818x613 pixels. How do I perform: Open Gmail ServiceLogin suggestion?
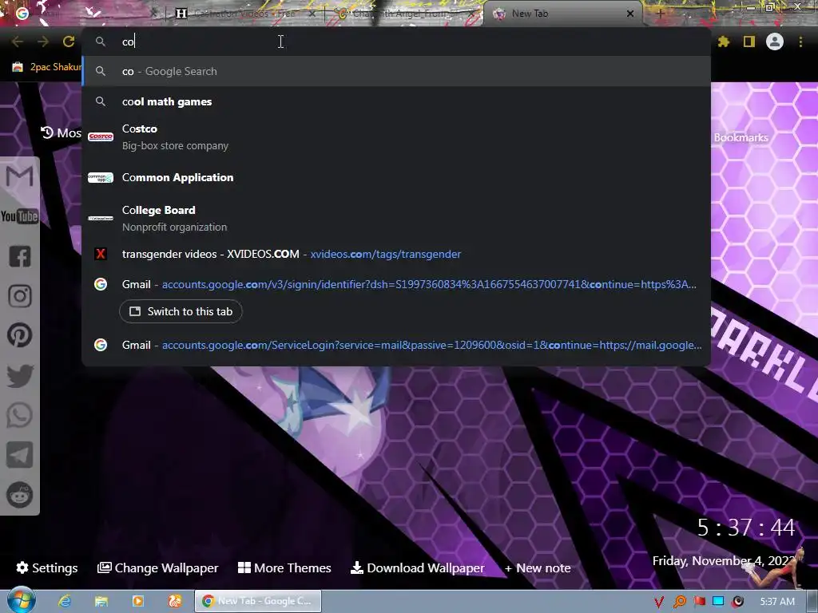396,345
